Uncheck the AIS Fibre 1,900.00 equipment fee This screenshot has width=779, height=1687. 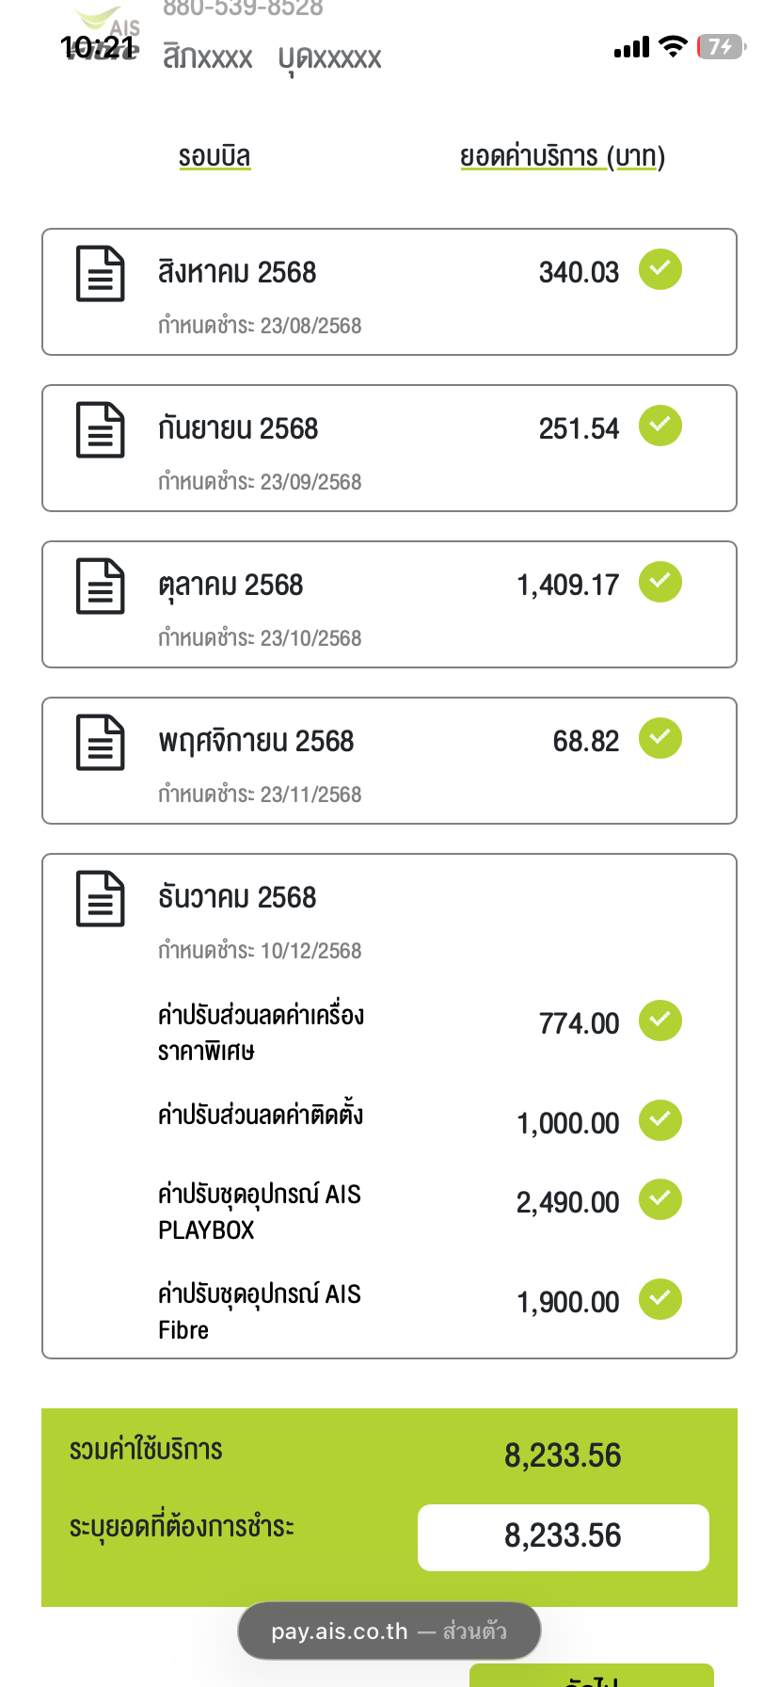click(660, 1299)
